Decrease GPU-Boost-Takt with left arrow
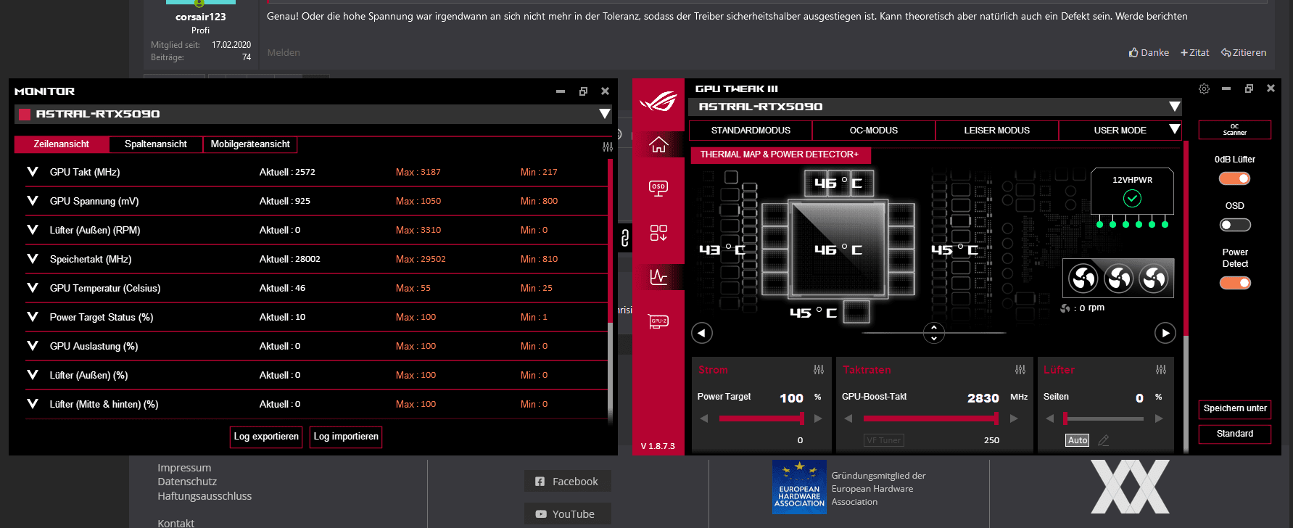Viewport: 1293px width, 528px height. pos(848,418)
